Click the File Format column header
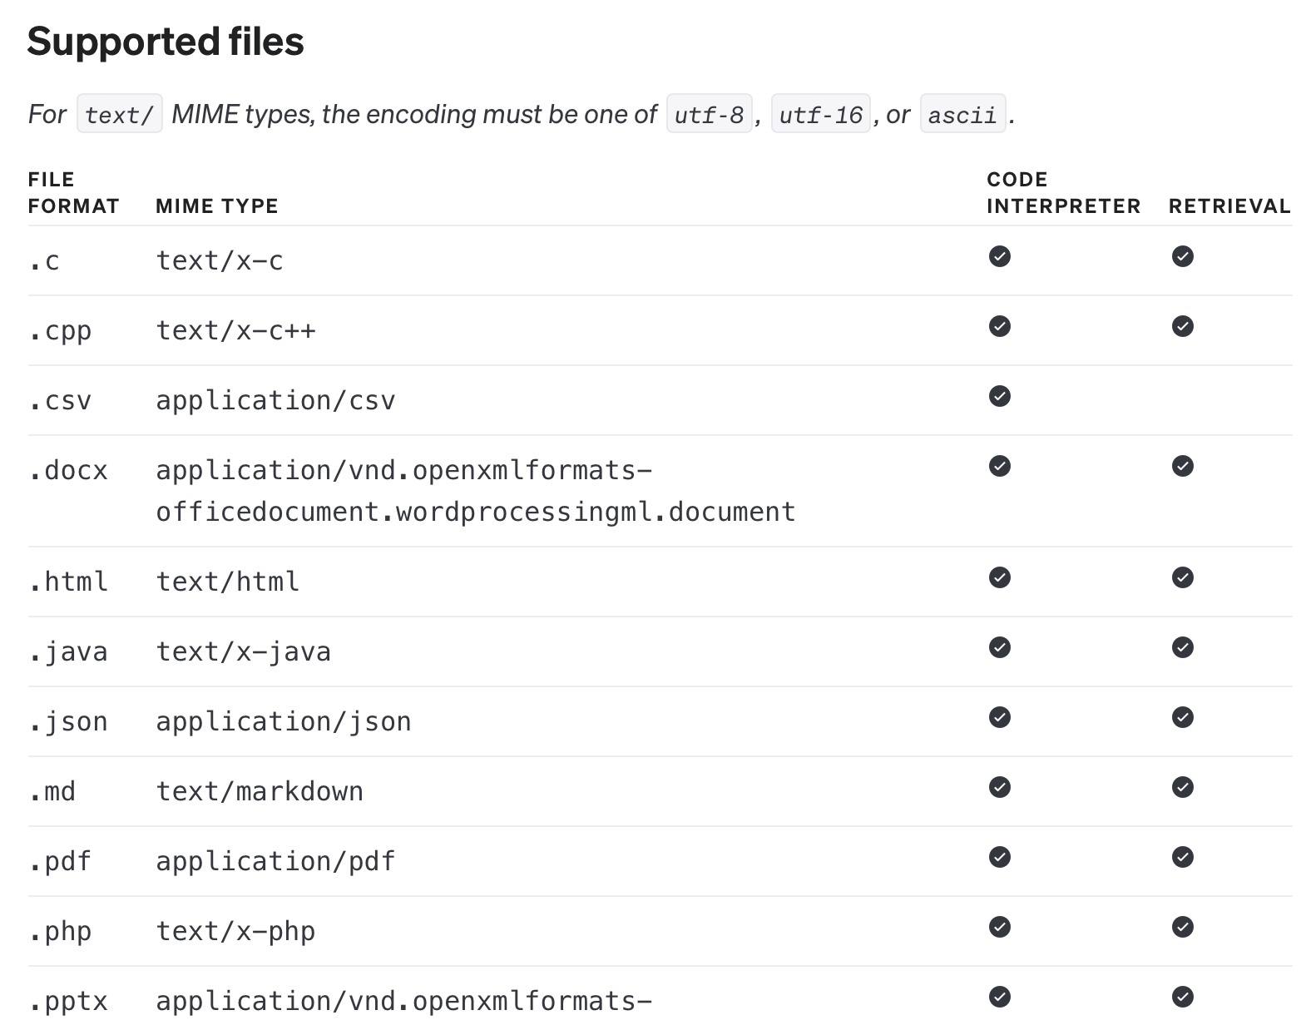This screenshot has height=1025, width=1301. 73,193
